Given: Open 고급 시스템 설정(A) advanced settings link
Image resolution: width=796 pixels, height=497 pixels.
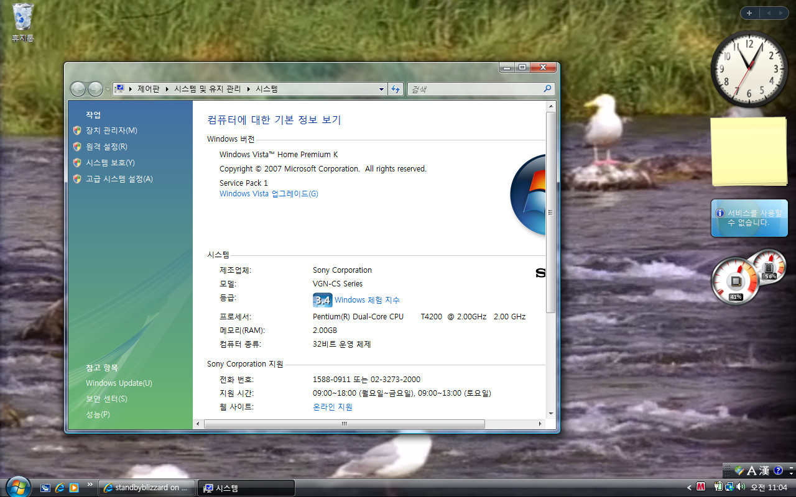Looking at the screenshot, I should coord(119,179).
